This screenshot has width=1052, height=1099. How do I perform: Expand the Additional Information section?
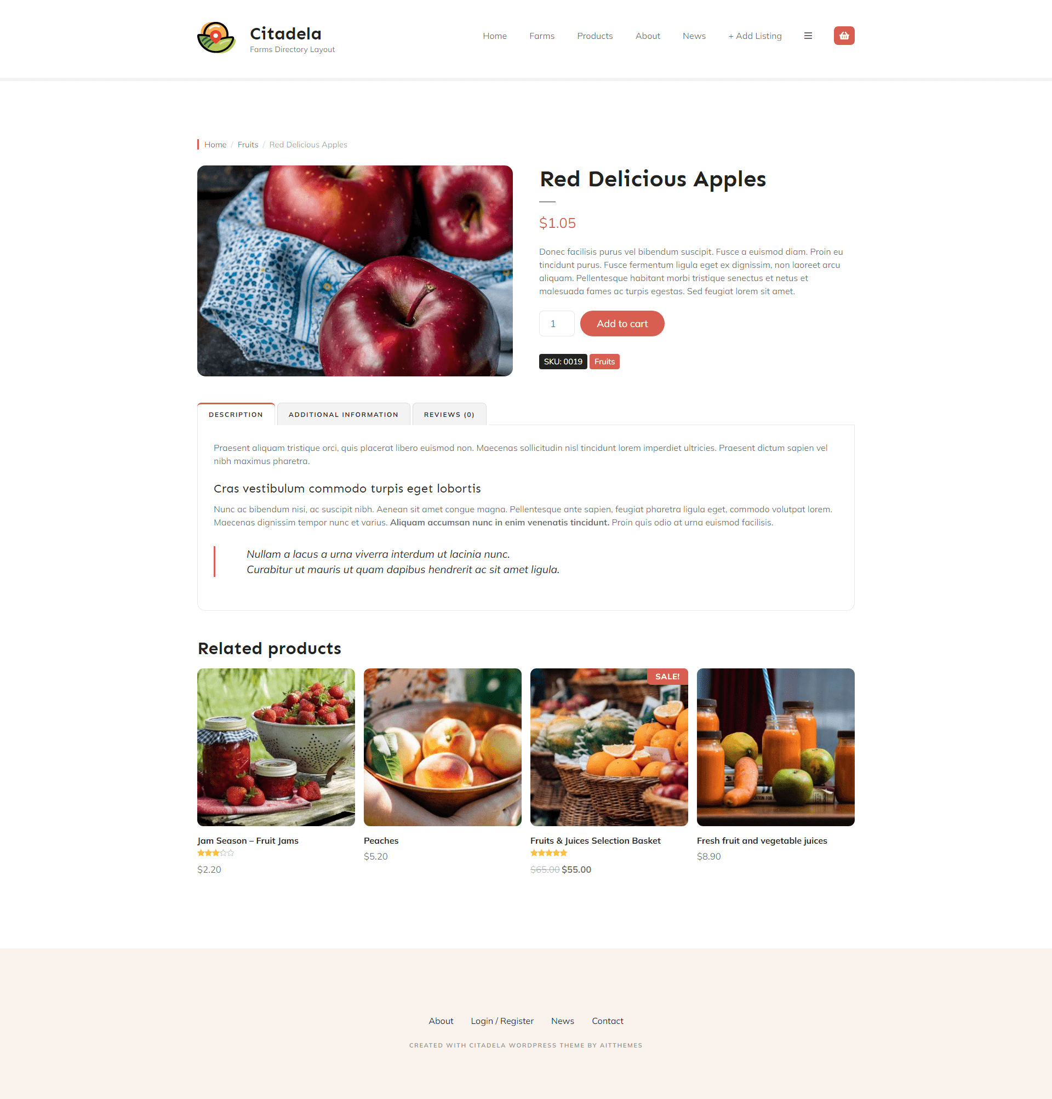click(342, 413)
